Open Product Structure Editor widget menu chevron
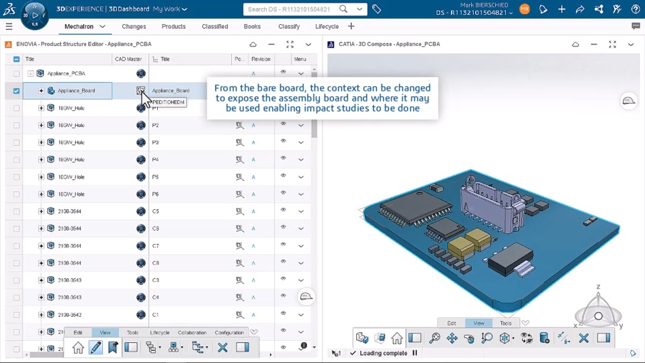This screenshot has width=645, height=363. tap(308, 44)
